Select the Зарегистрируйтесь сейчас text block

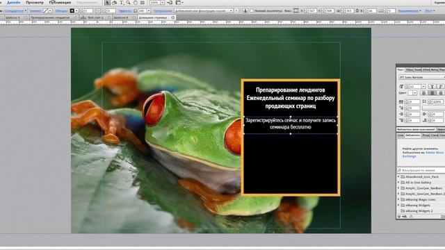pyautogui.click(x=291, y=124)
